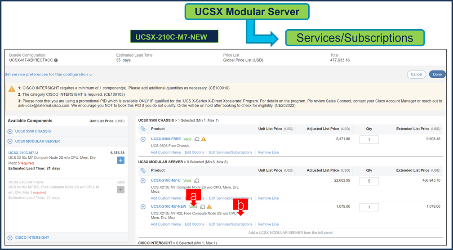
Task: Expand UCSX 9500 CHASSIS in Available Components
Action: tap(10, 131)
